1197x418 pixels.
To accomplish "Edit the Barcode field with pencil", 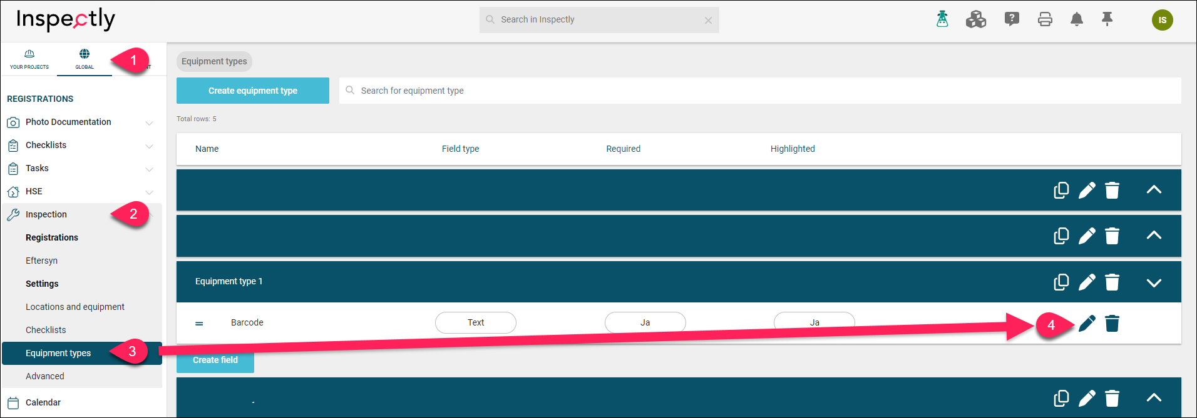I will coord(1087,323).
